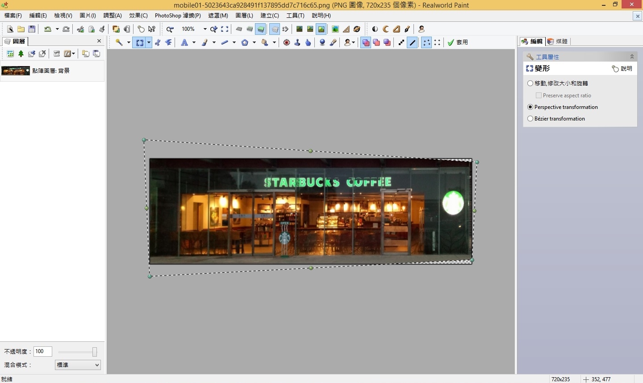Open the 工具(T) menu

tap(295, 16)
